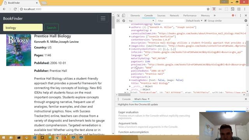Viewport: 249px width, 140px height.
Task: Show the console sidebar
Action: coord(118,21)
